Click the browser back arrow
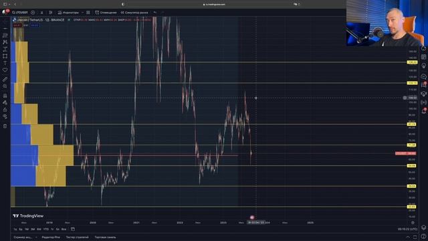 (15, 4)
